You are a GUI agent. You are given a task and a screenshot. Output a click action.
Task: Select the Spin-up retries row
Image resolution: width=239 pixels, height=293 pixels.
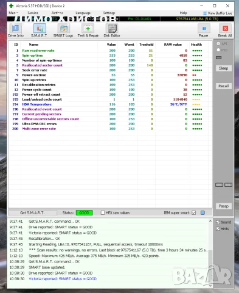coord(110,80)
